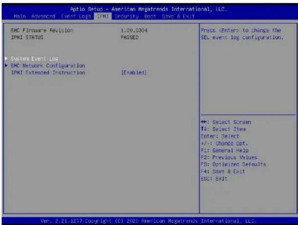The image size is (298, 225).
Task: Open the Security tab
Action: coord(127,16)
